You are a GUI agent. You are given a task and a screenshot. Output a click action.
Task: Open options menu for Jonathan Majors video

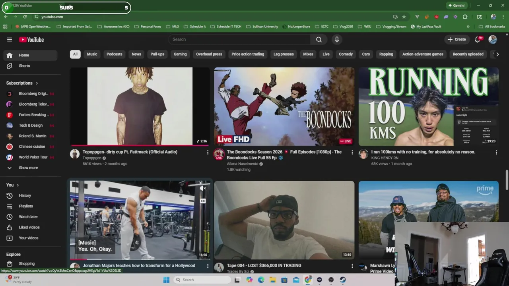(x=208, y=266)
